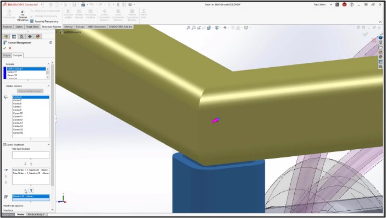Open the MBD Dimensions ribbon tab
Image resolution: width=386 pixels, height=218 pixels.
[97, 26]
